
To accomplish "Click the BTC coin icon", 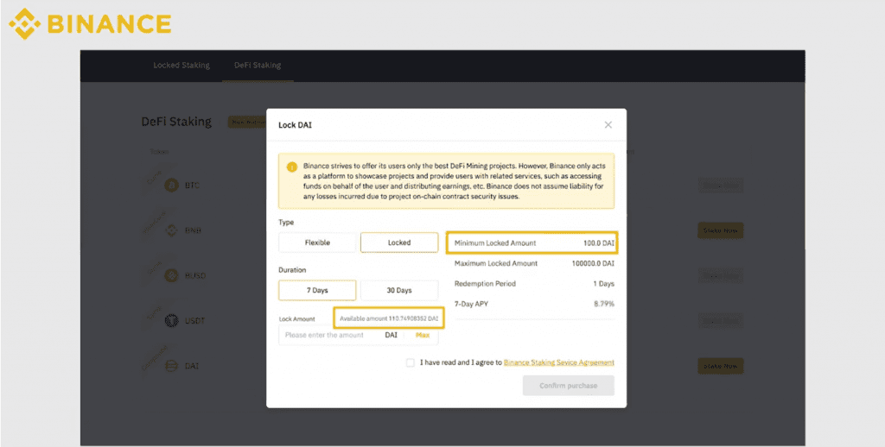I will pos(171,185).
